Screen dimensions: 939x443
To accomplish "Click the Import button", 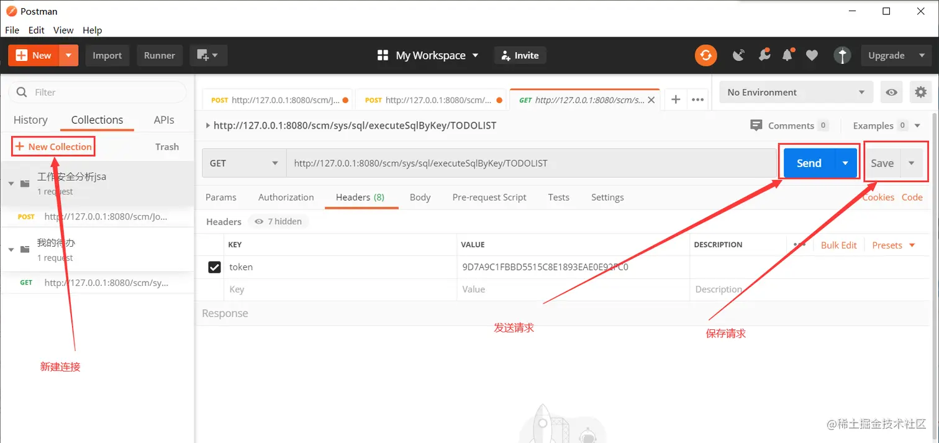I will tap(107, 55).
